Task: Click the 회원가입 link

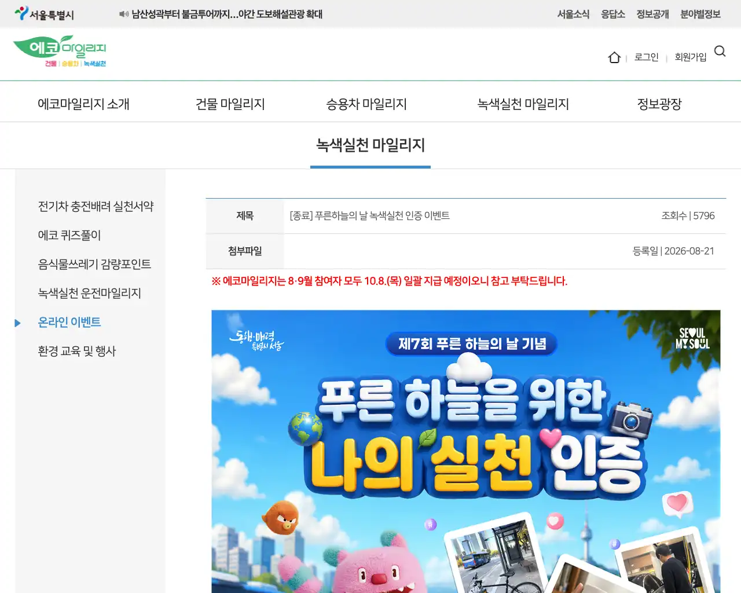Action: click(x=691, y=57)
